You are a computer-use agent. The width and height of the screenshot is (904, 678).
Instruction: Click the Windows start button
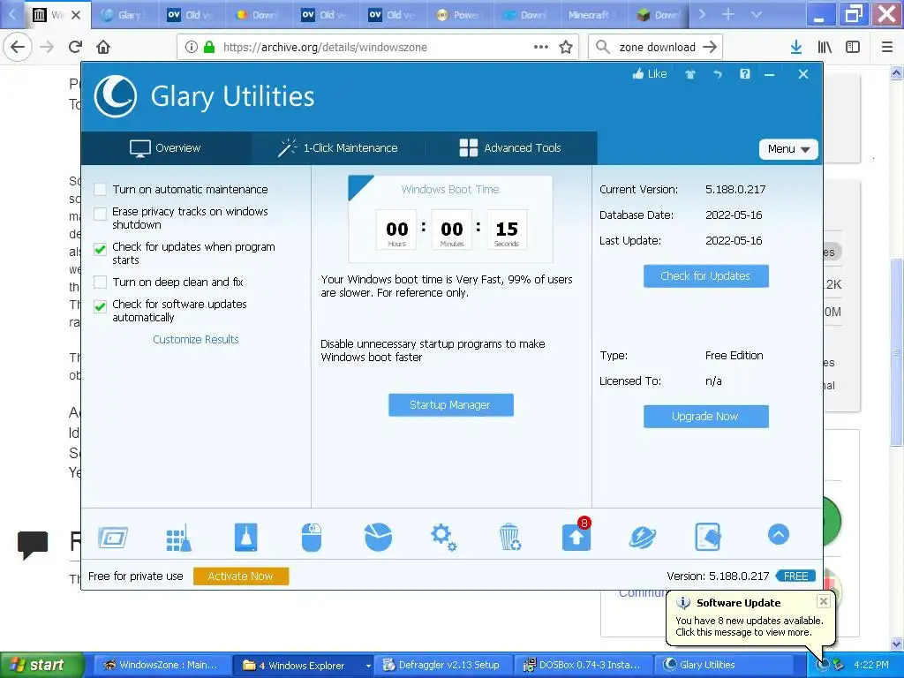pyautogui.click(x=42, y=665)
